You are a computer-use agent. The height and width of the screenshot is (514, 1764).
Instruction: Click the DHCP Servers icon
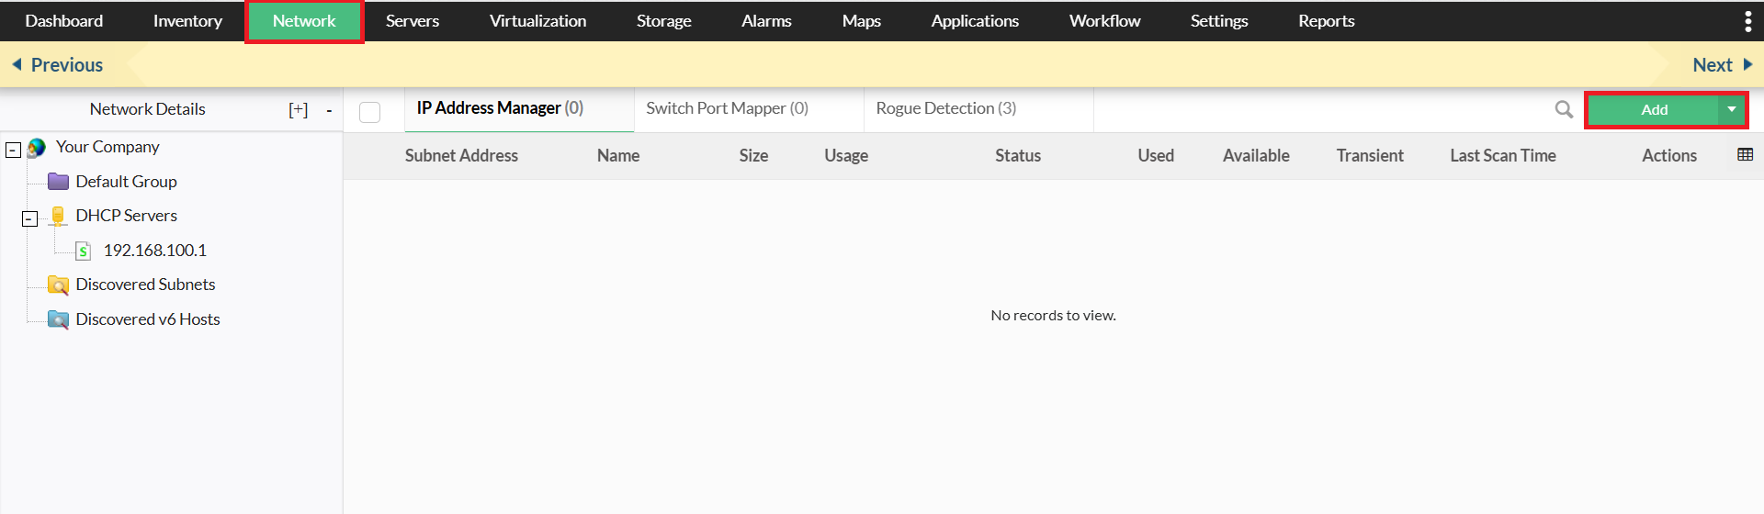click(x=58, y=216)
